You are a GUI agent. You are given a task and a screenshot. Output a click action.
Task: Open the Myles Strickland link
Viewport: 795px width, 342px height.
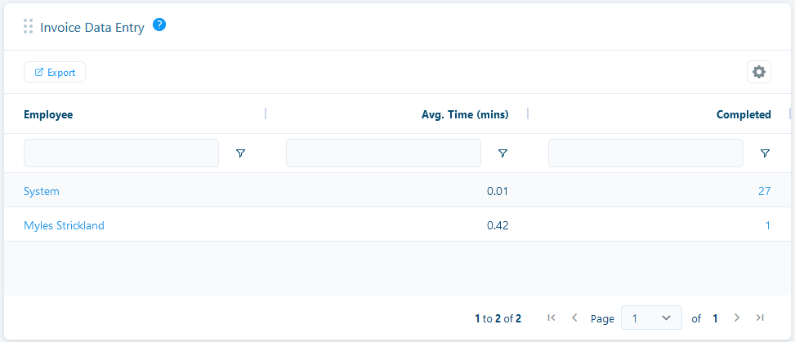[x=64, y=225]
